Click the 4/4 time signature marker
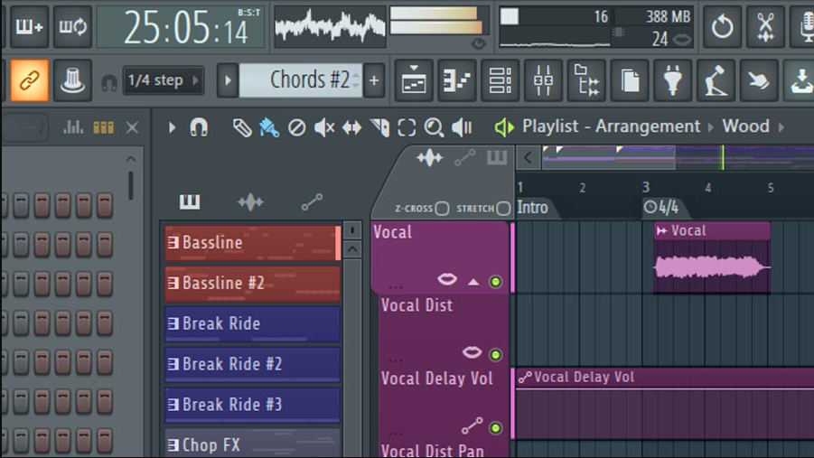Screen dimensions: 814x458 pyautogui.click(x=661, y=208)
